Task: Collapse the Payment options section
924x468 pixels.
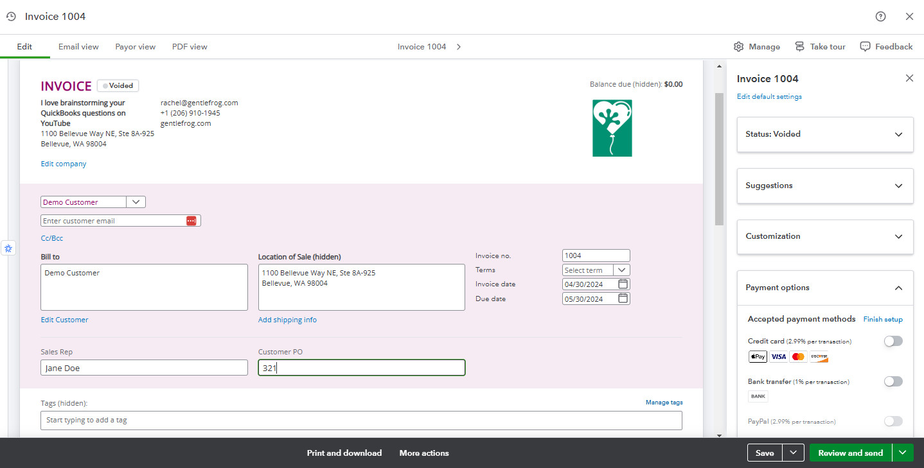Action: coord(825,288)
